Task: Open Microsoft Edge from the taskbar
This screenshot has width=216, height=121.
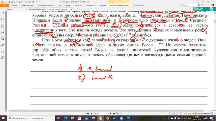Action: pyautogui.click(x=65, y=118)
